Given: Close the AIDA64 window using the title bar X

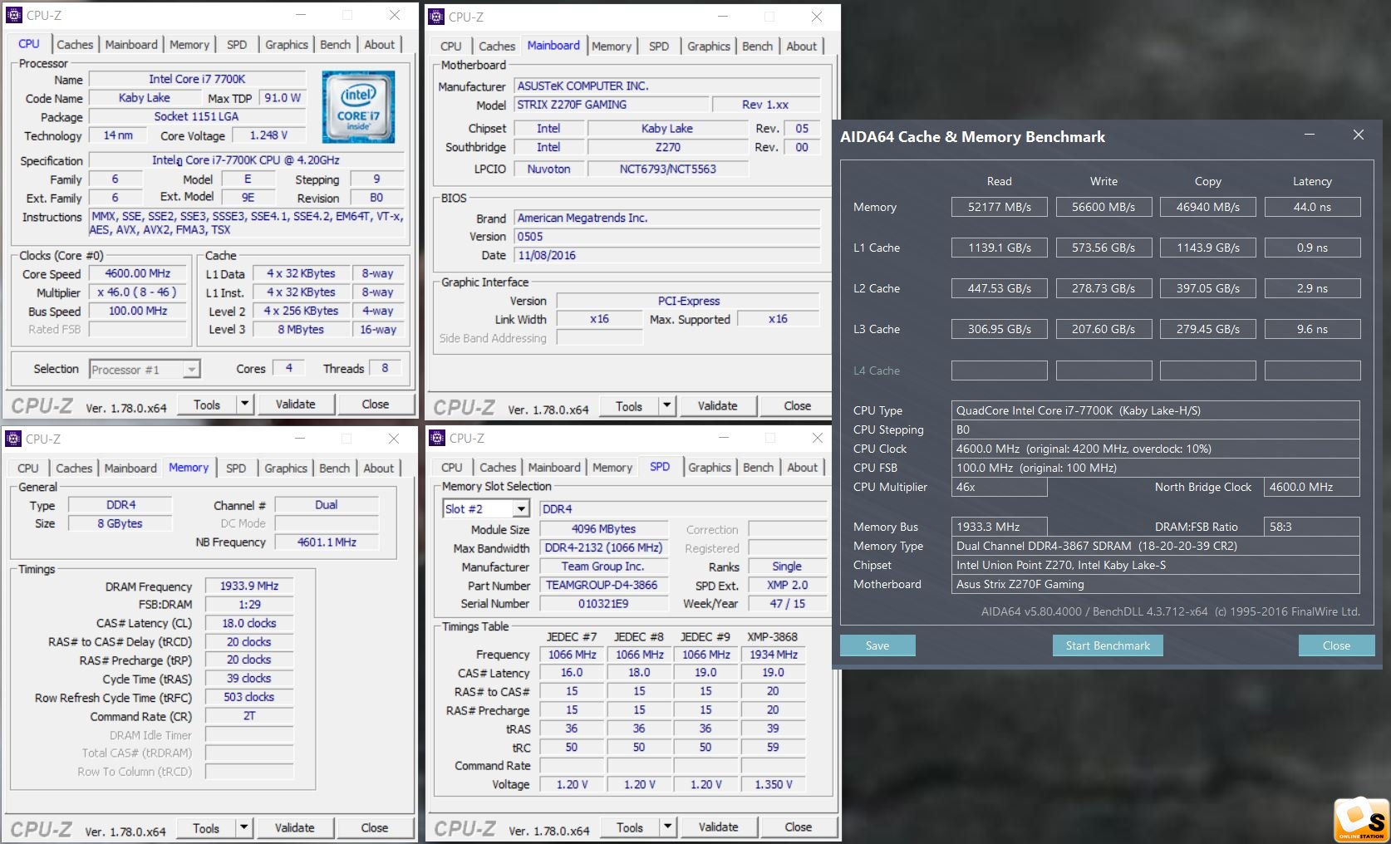Looking at the screenshot, I should coord(1359,135).
